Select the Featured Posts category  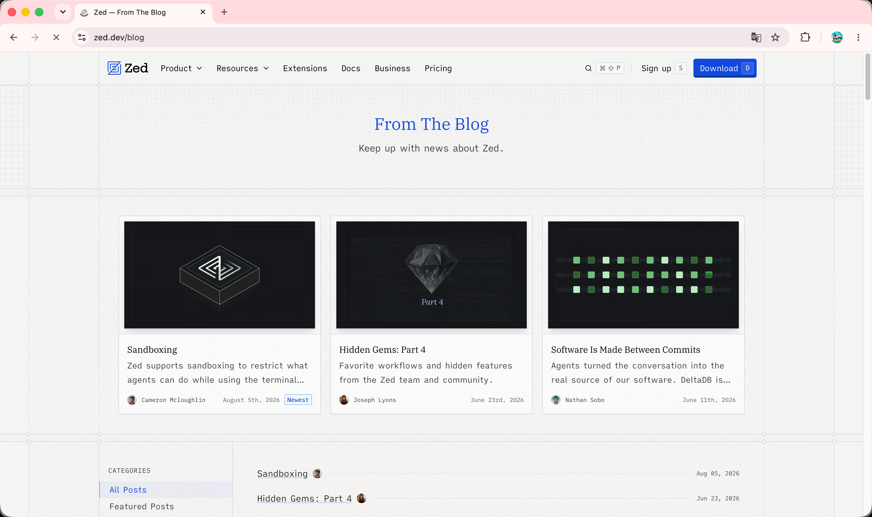coord(166,507)
